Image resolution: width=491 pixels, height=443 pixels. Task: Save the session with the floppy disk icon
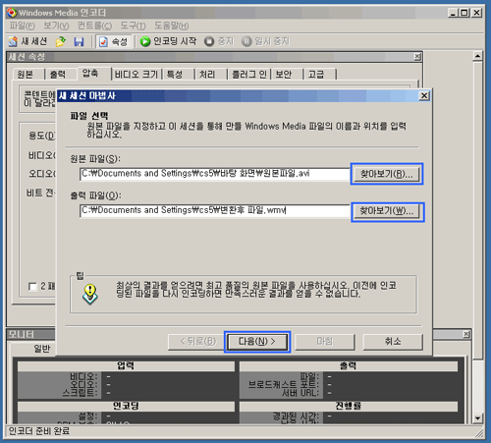[x=79, y=41]
